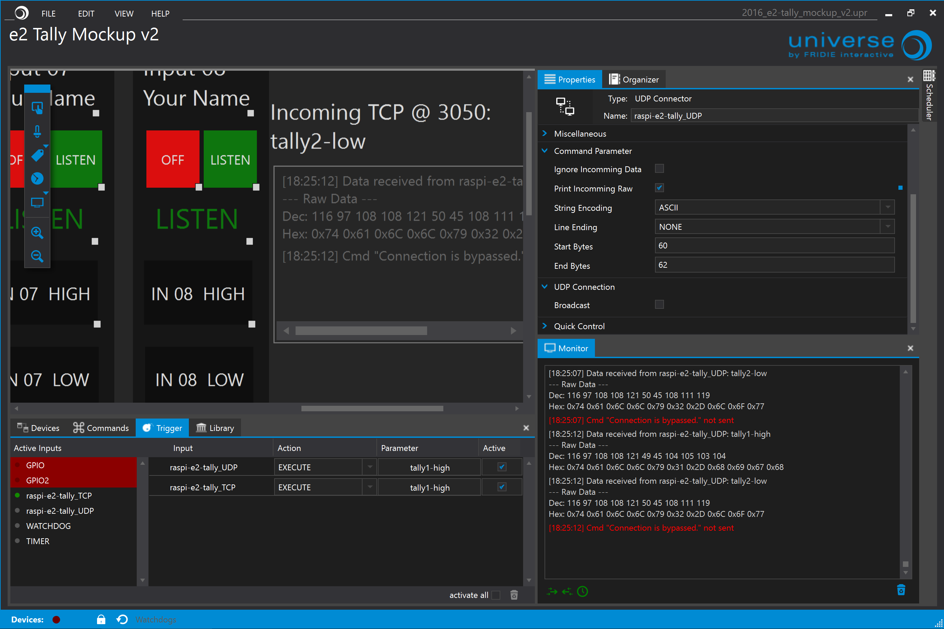Click the red OFF button for Input 08
Viewport: 944px width, 629px height.
tap(173, 159)
